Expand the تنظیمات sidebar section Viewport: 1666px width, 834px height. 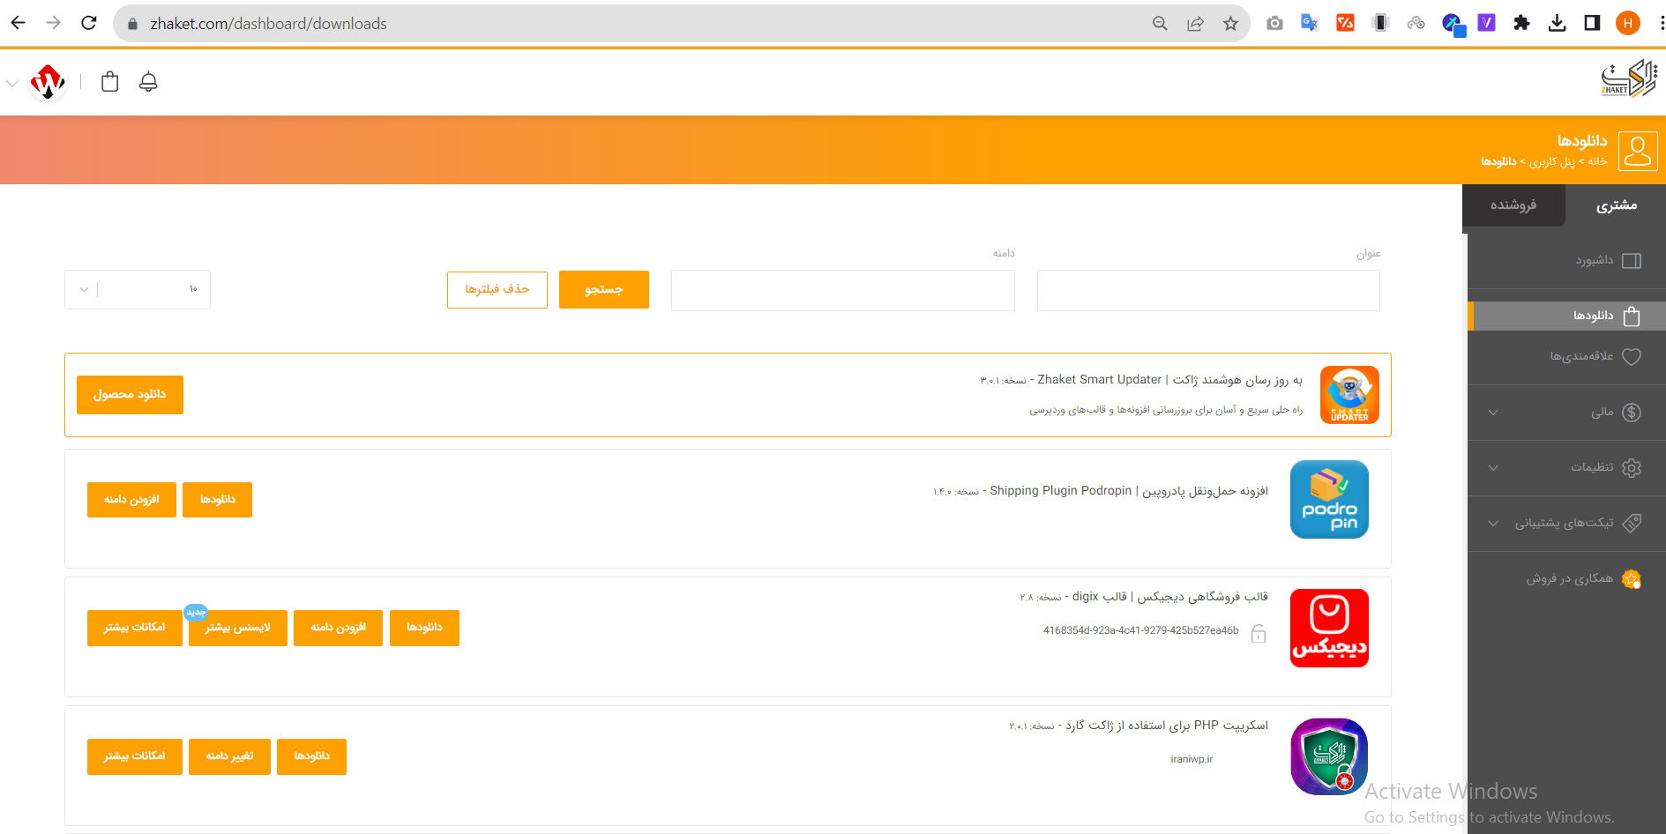point(1566,467)
